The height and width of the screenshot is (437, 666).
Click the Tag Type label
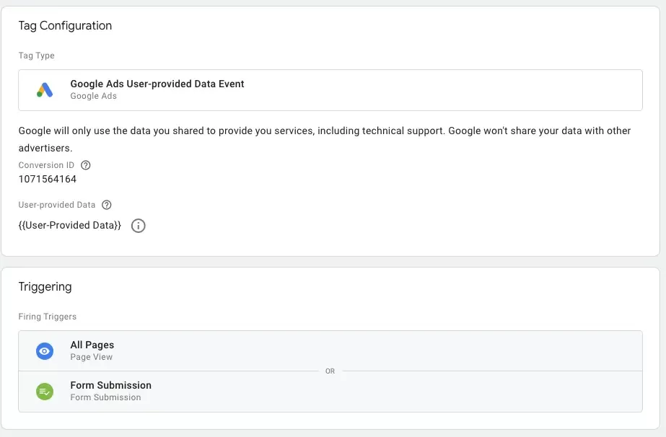(x=37, y=56)
